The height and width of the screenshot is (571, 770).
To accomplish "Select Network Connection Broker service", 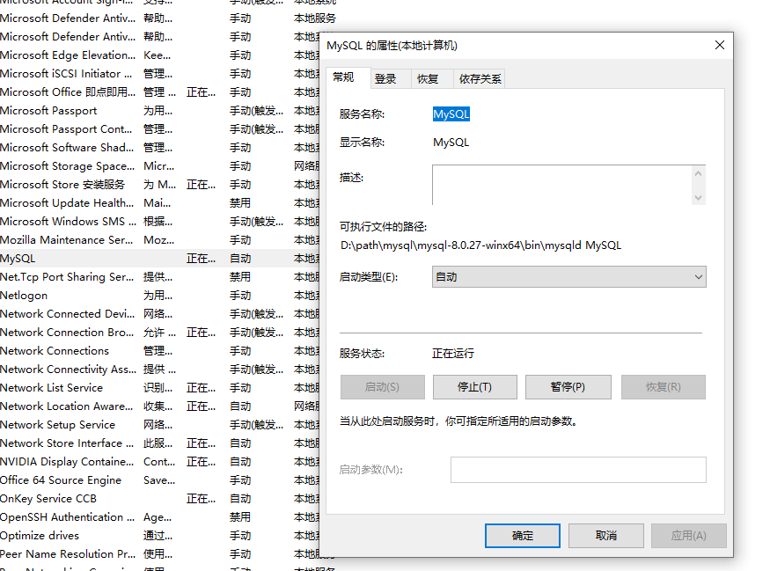I will point(159,333).
